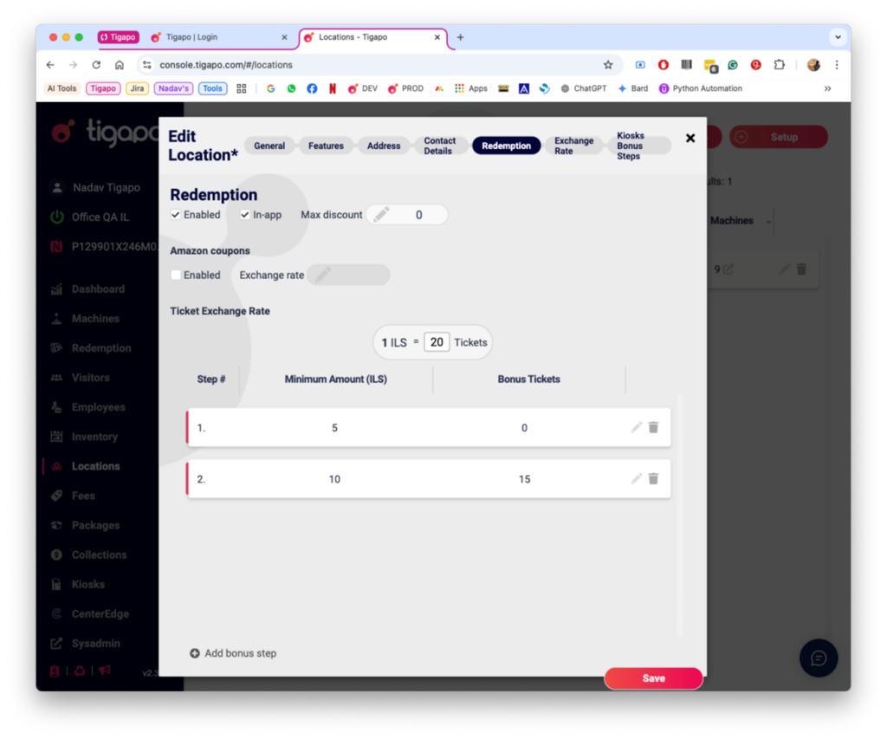Screen dimensions: 887x739
Task: Enable Amazon coupons
Action: click(x=174, y=275)
